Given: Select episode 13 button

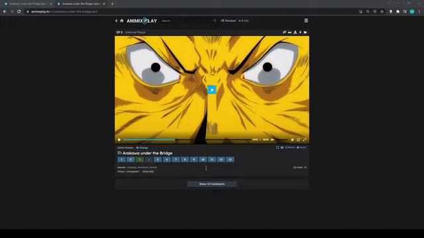Looking at the screenshot, I should tap(231, 159).
